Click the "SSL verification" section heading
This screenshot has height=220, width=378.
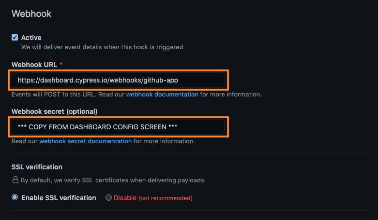coord(37,167)
